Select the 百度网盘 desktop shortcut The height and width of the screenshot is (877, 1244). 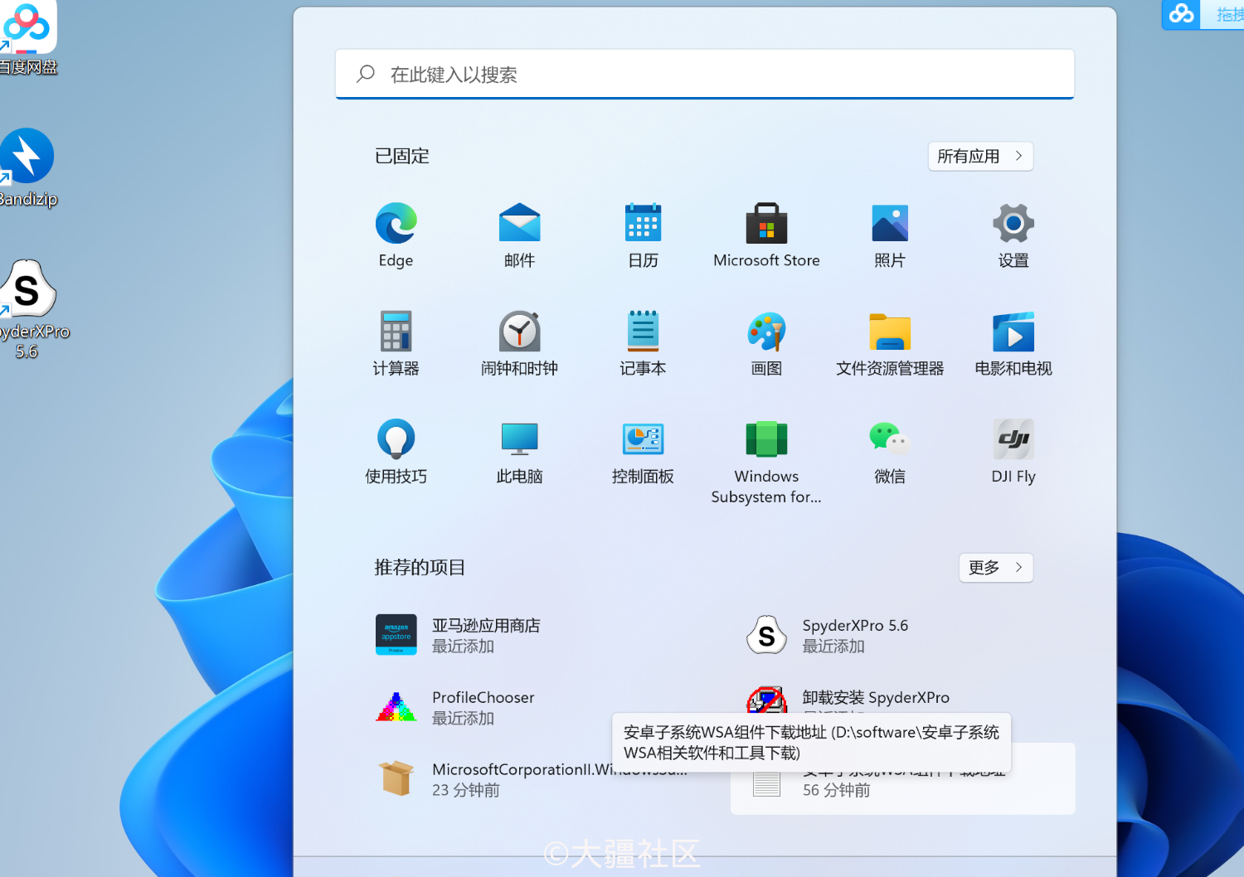tap(27, 38)
